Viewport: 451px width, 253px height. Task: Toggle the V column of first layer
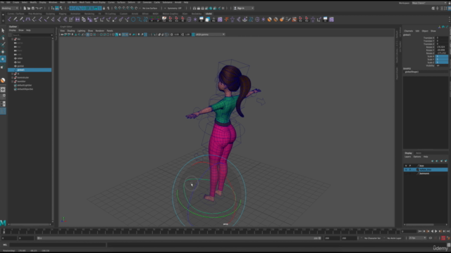(406, 166)
